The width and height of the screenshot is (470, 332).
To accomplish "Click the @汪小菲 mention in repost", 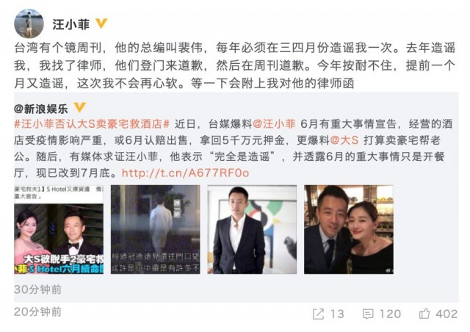I will point(274,124).
